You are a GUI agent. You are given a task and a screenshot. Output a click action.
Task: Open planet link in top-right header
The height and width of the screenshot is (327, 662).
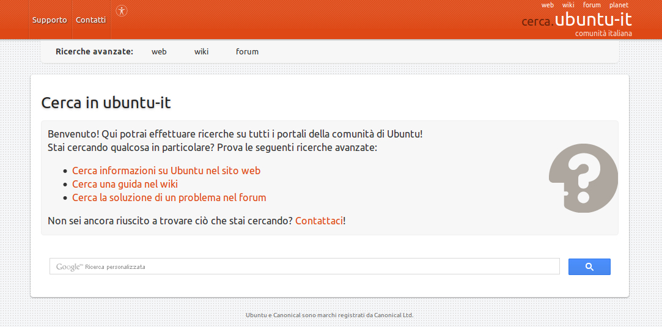click(619, 5)
